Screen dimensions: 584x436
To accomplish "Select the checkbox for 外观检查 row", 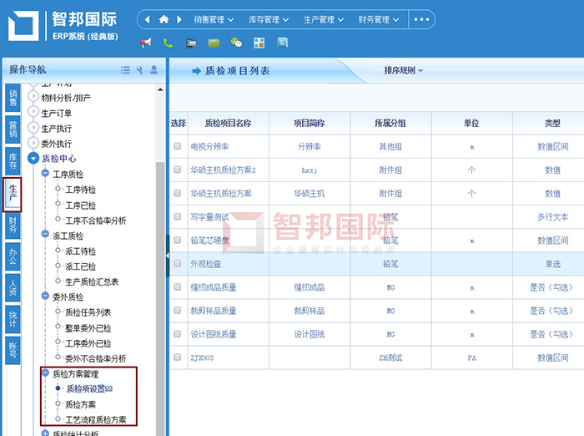I will click(x=178, y=263).
